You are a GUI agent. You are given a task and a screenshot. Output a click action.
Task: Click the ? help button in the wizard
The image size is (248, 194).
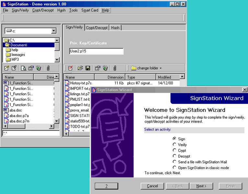click(106, 186)
